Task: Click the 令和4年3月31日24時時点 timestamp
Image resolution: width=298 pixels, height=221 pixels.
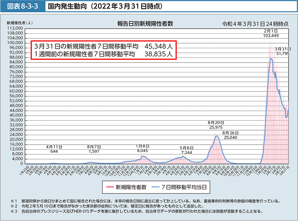Action: pos(255,24)
